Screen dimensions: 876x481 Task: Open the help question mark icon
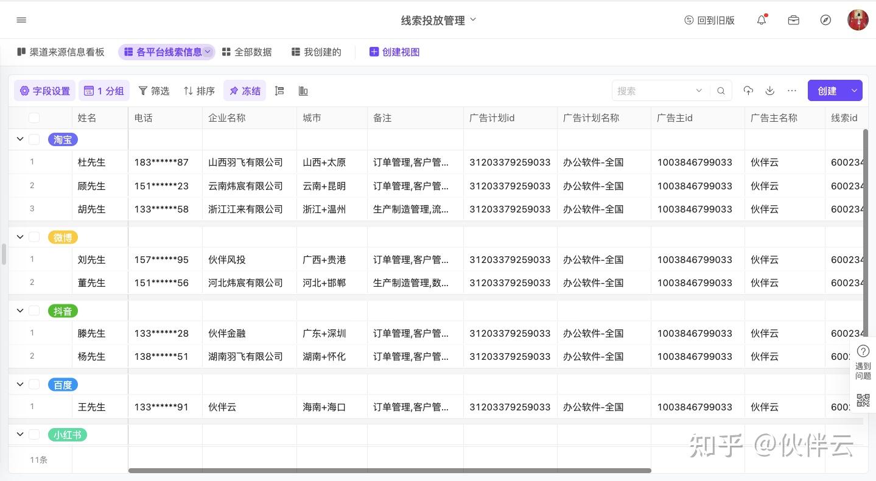pyautogui.click(x=863, y=351)
